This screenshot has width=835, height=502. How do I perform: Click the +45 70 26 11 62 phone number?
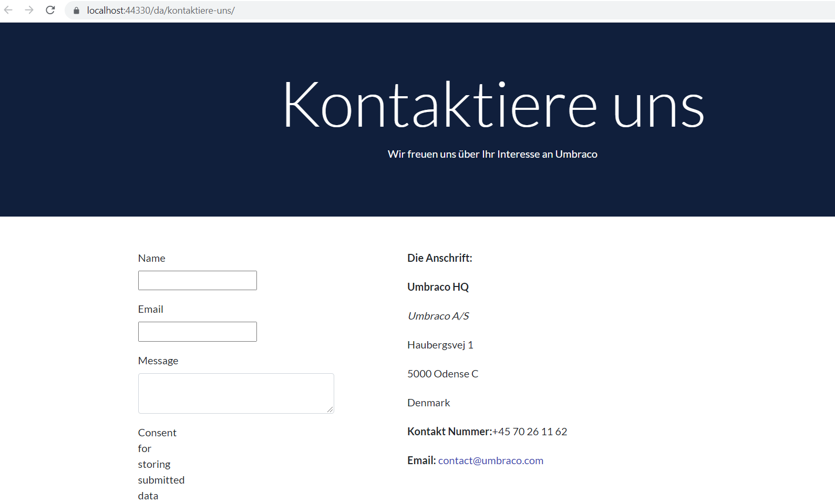pyautogui.click(x=529, y=432)
